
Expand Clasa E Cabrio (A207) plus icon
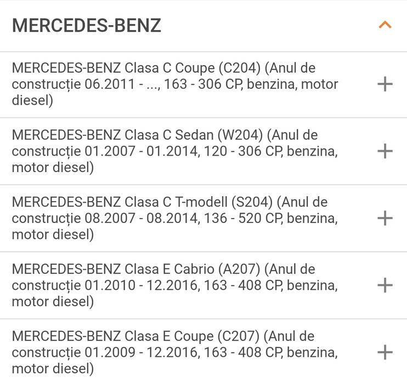(x=385, y=285)
